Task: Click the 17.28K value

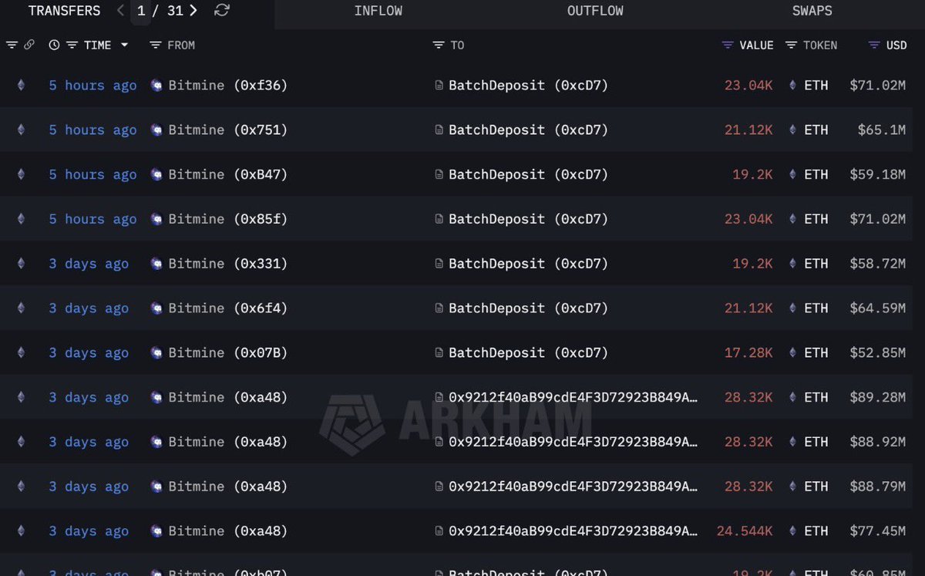Action: [748, 353]
